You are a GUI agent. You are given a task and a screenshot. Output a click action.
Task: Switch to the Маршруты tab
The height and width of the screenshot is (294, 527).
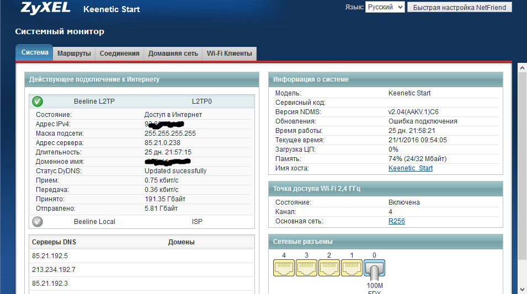[x=74, y=54]
